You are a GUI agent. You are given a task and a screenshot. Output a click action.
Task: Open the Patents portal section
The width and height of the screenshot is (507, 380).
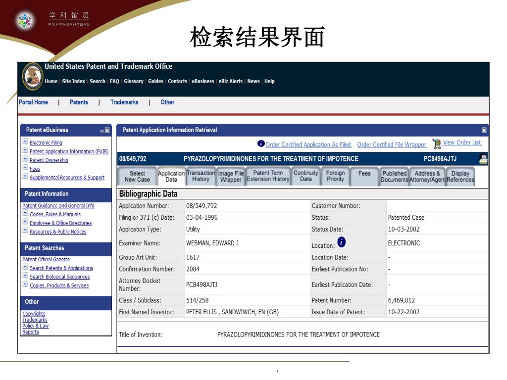pos(79,102)
